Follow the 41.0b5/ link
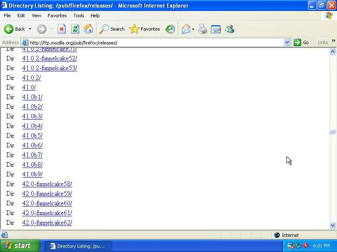The image size is (337, 252). tap(32, 135)
